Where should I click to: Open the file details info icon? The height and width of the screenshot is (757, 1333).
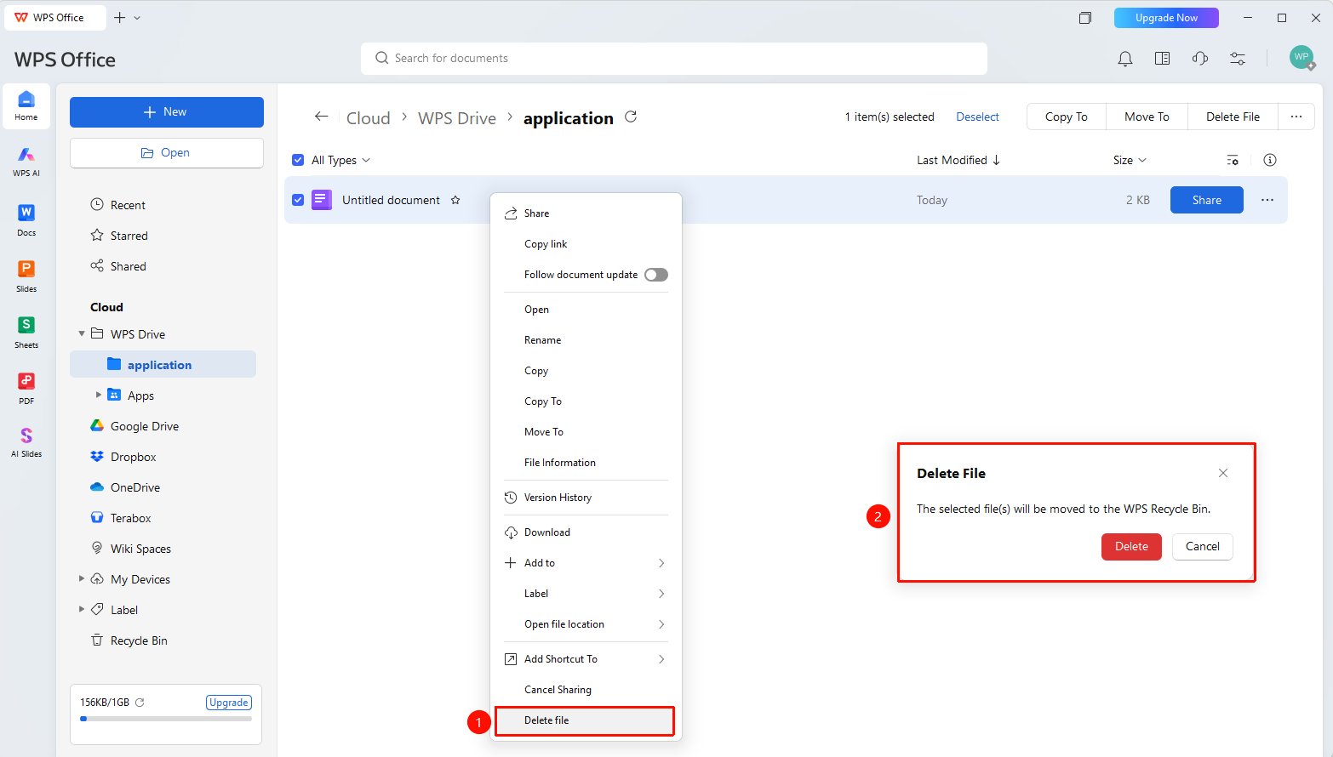pyautogui.click(x=1270, y=160)
